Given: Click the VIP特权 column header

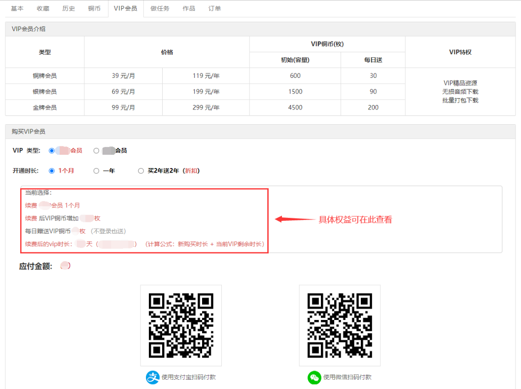Looking at the screenshot, I should tap(460, 52).
